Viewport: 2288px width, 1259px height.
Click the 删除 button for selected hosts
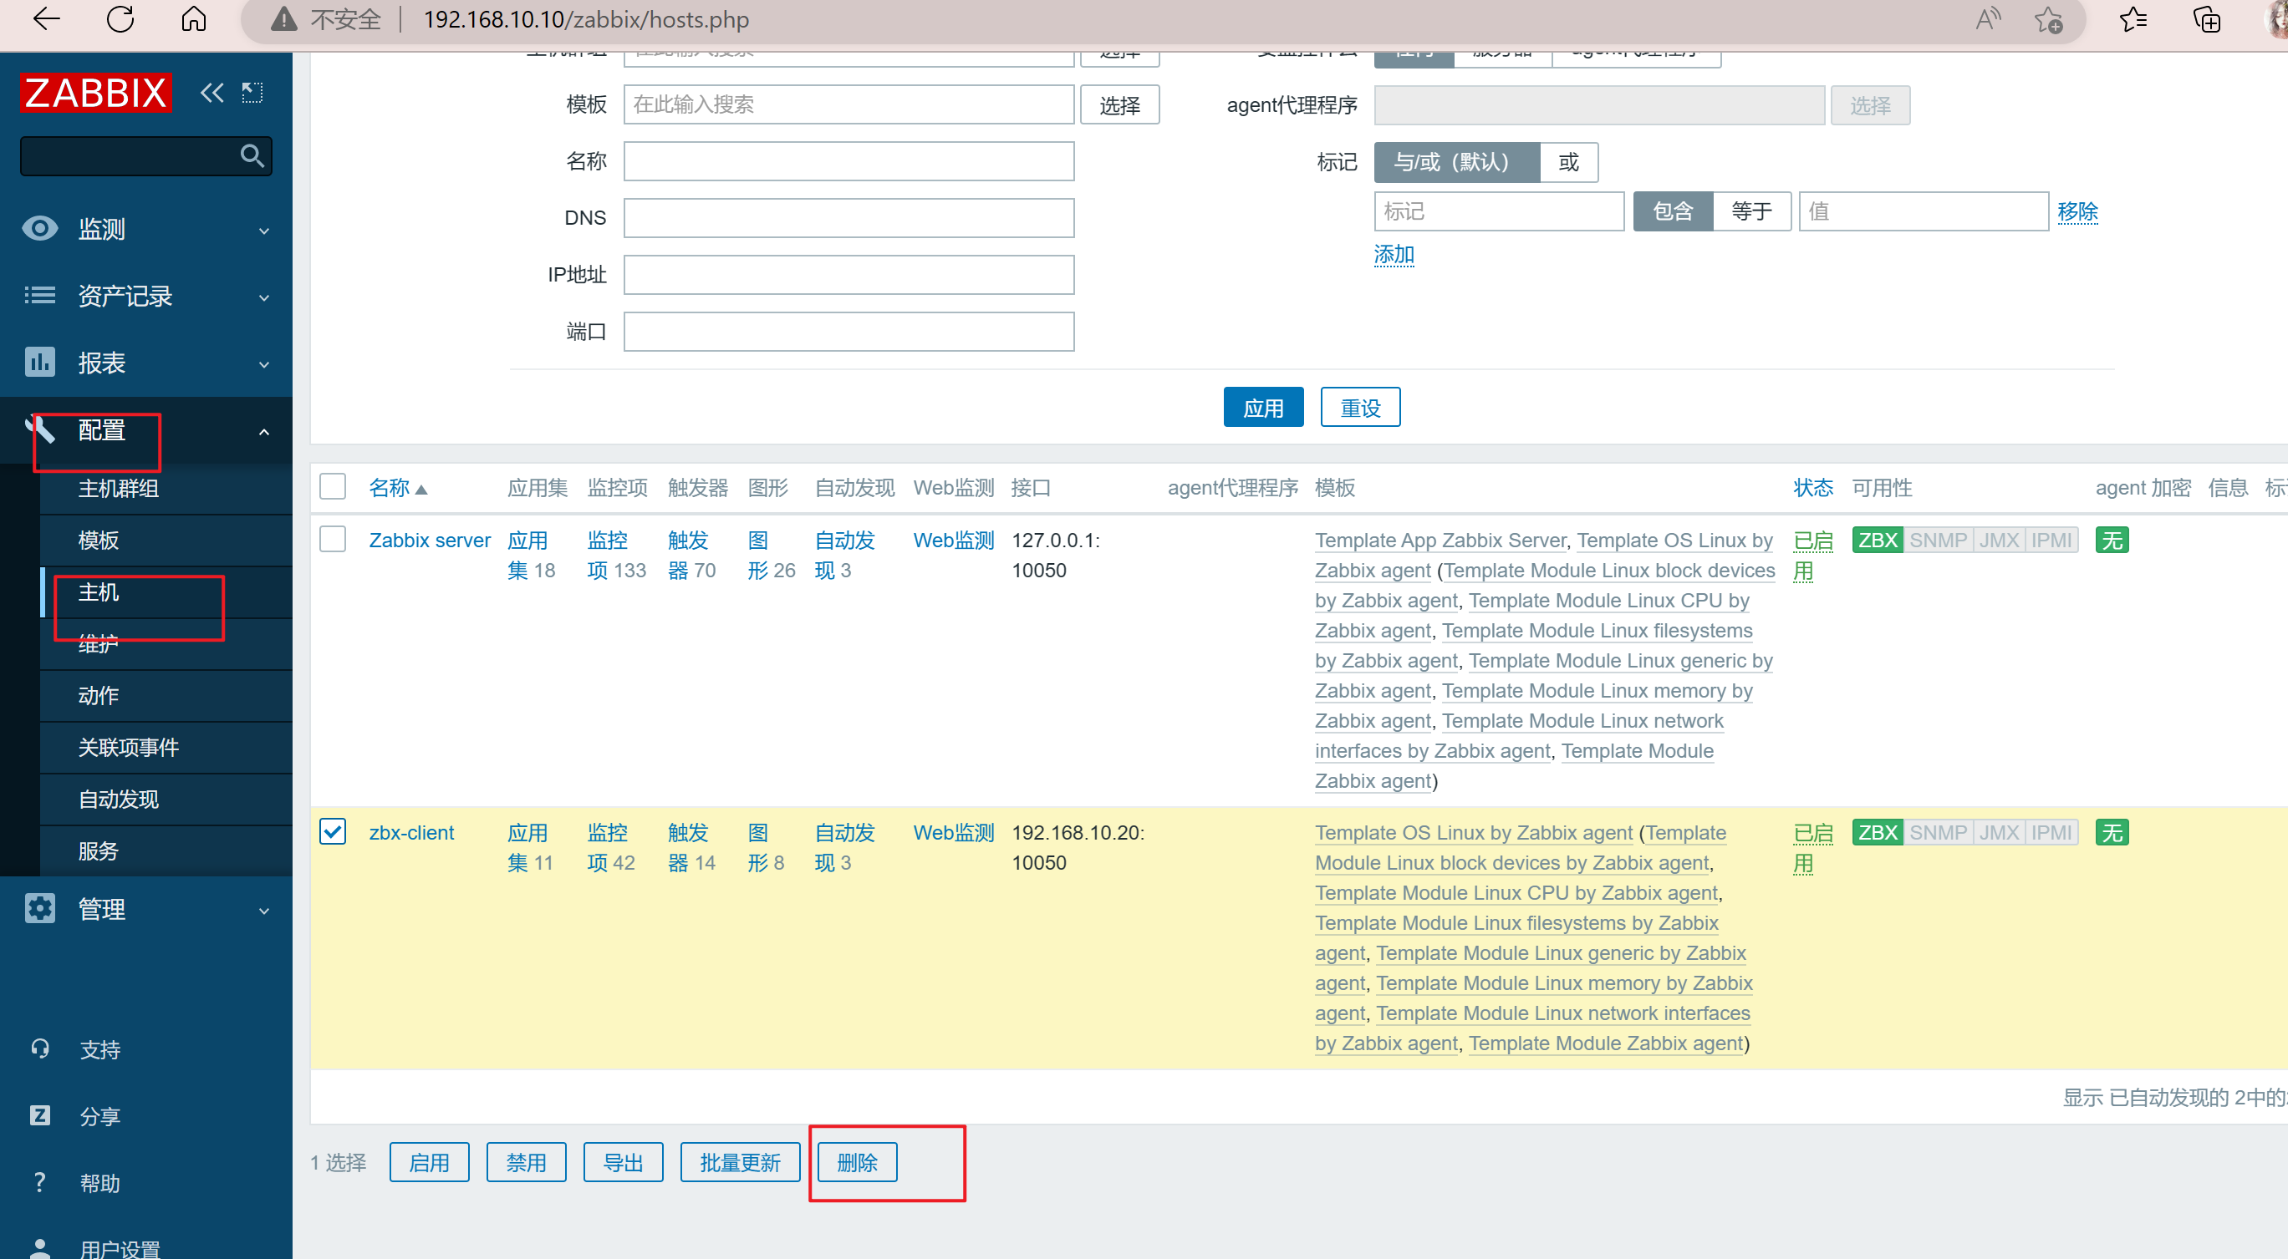[x=857, y=1162]
